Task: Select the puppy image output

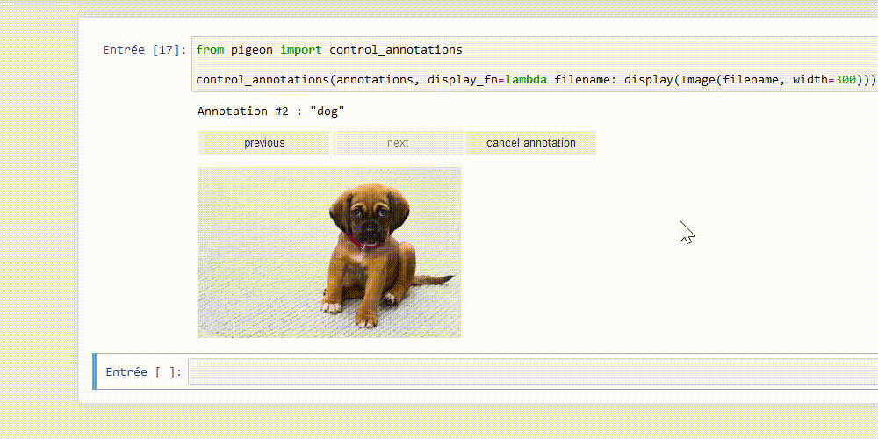Action: click(329, 252)
